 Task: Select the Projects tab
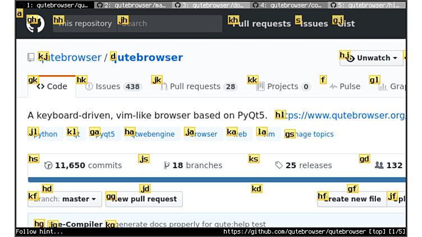[283, 87]
